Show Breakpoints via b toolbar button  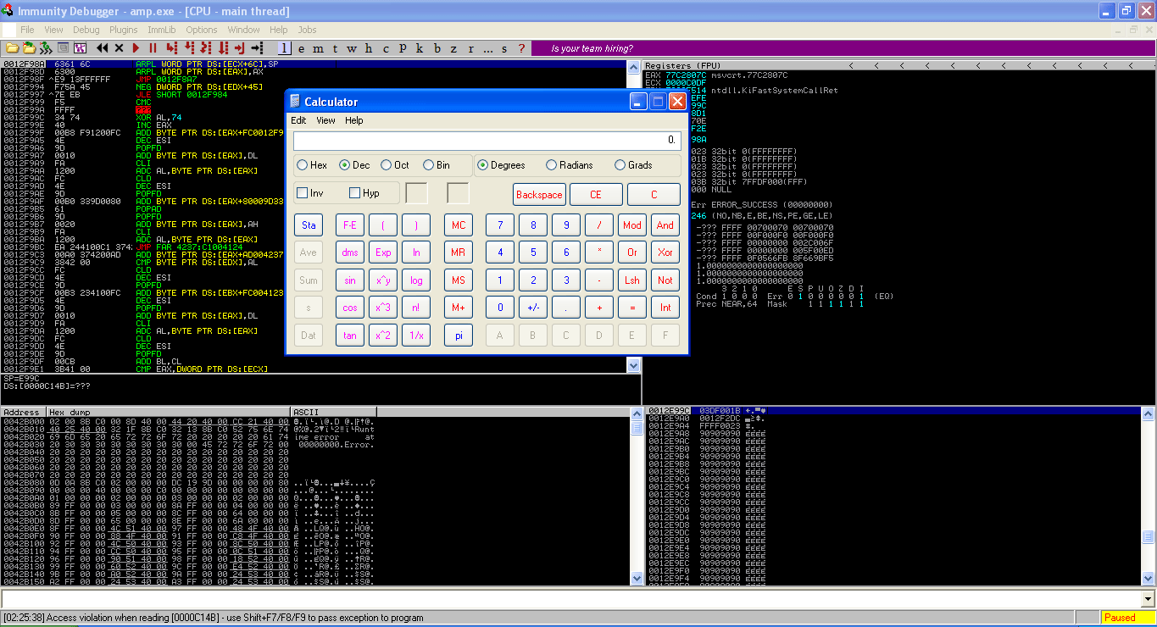pos(437,48)
